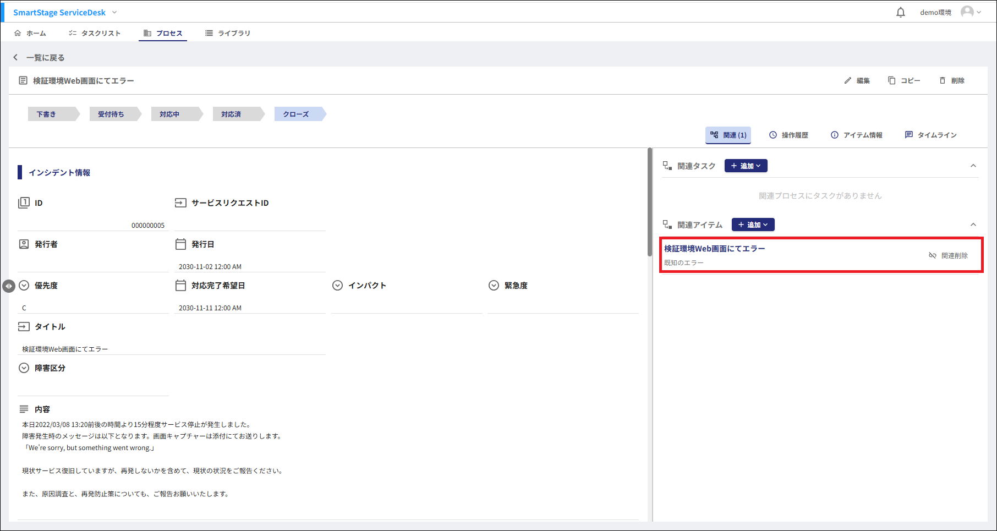Click 対応完了希望日 value 2030-11-11 12:00 AM
Image resolution: width=997 pixels, height=531 pixels.
point(210,308)
